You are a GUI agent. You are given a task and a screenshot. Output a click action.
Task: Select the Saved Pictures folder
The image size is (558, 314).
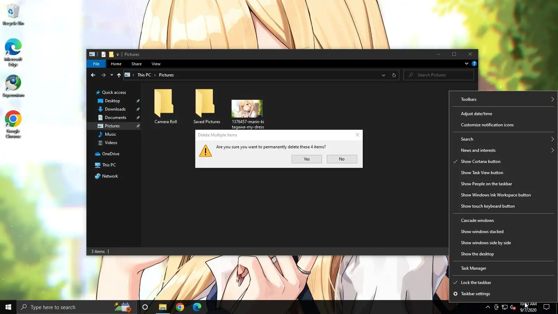[207, 106]
